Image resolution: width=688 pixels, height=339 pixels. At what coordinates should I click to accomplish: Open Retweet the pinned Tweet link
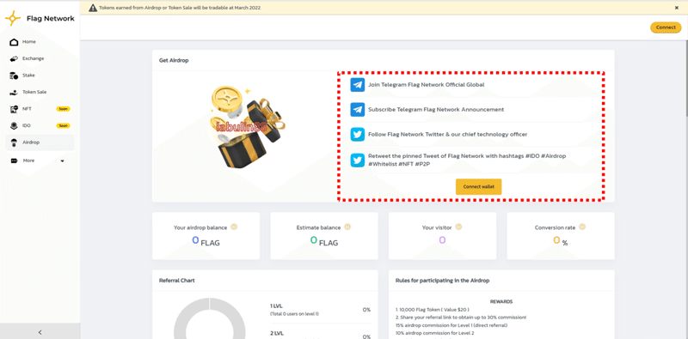pyautogui.click(x=467, y=160)
